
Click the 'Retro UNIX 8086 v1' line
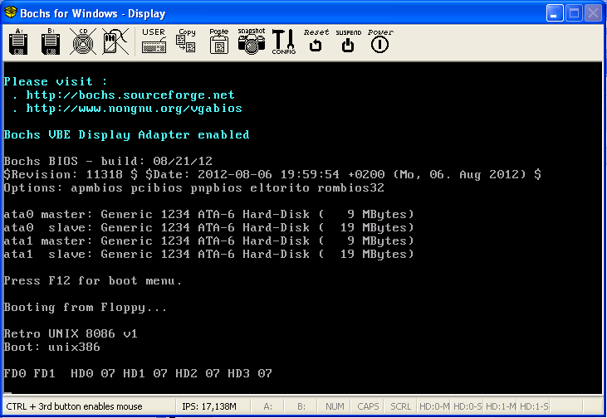pyautogui.click(x=71, y=333)
